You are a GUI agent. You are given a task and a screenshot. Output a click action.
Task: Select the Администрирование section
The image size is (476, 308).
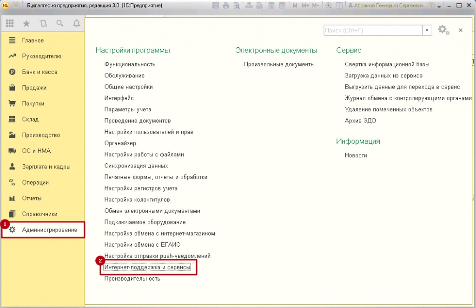[x=43, y=230]
